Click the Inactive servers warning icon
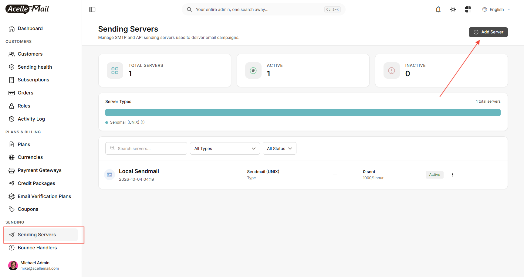This screenshot has height=277, width=524. coord(392,70)
